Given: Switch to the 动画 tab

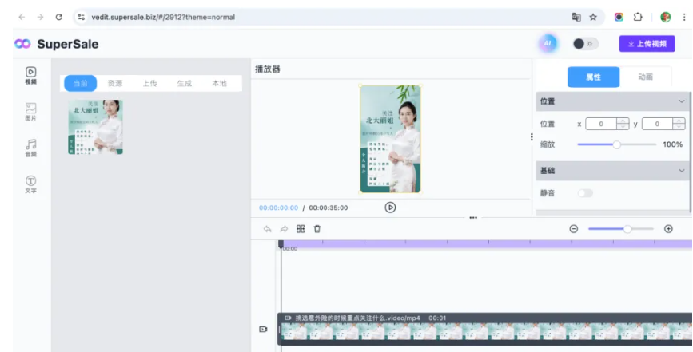Looking at the screenshot, I should 645,77.
